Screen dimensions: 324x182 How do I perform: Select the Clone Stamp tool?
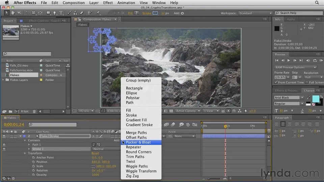point(75,13)
